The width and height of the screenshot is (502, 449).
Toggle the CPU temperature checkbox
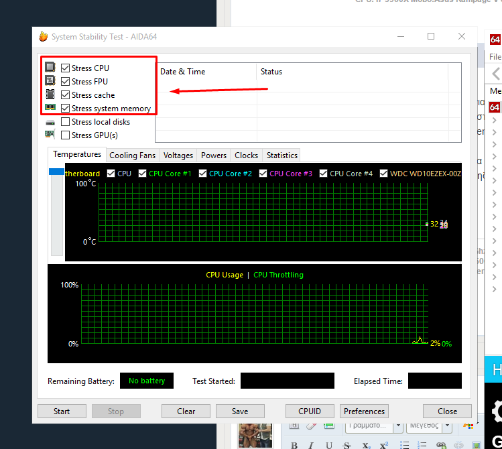tap(111, 173)
